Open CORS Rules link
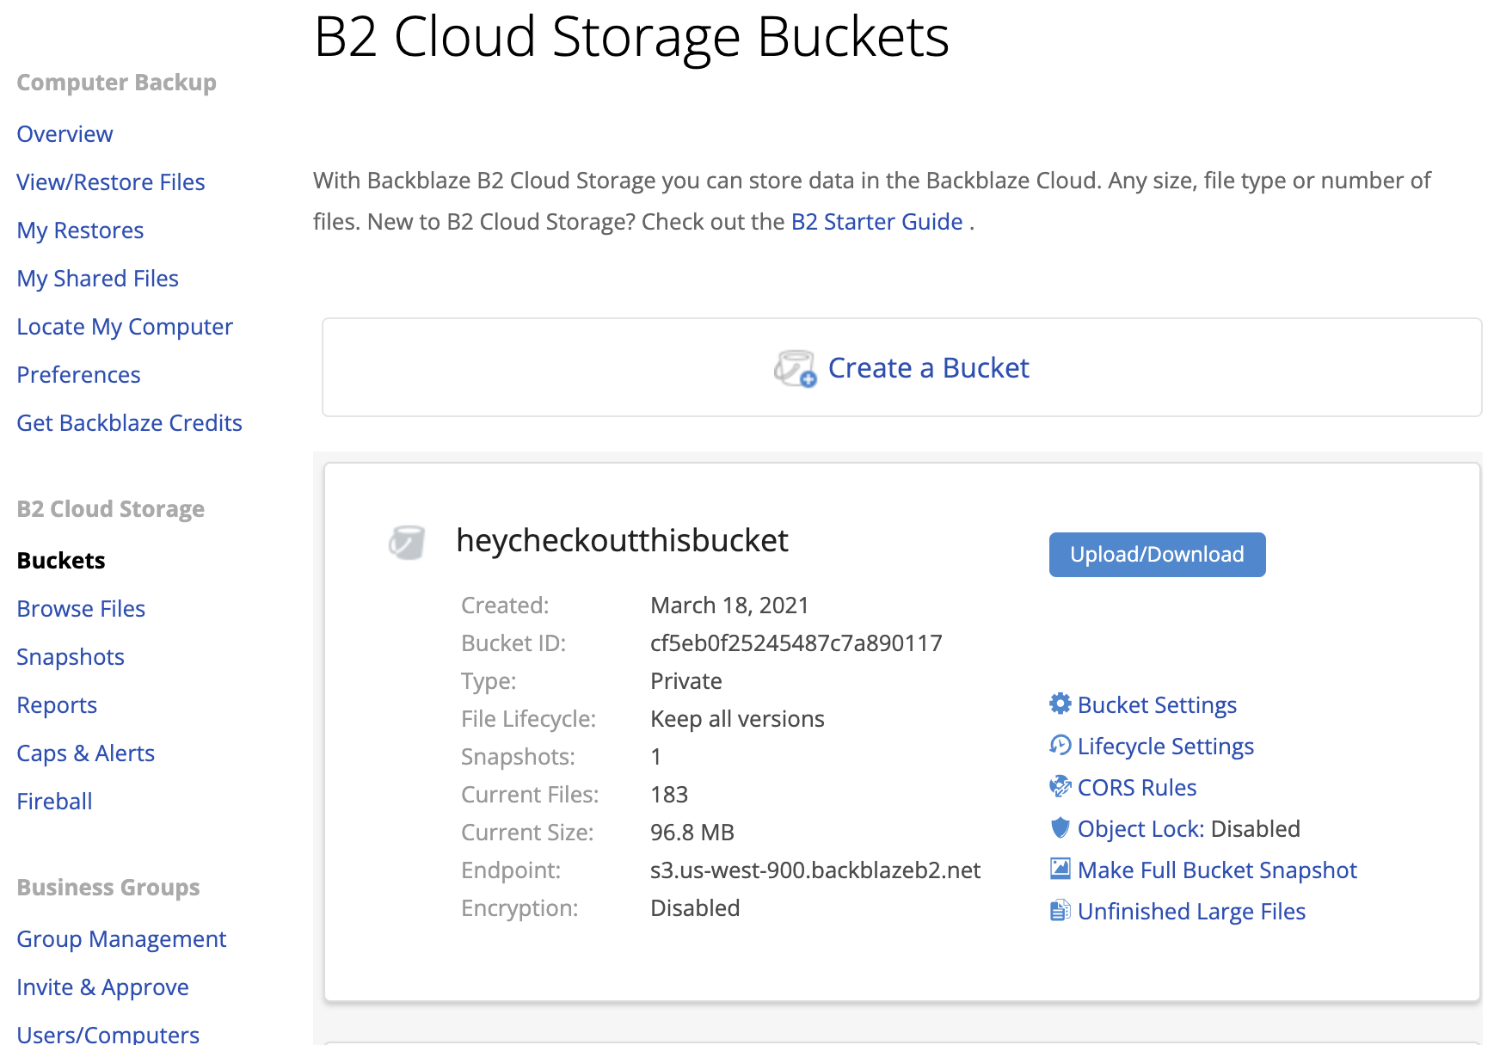 tap(1137, 788)
